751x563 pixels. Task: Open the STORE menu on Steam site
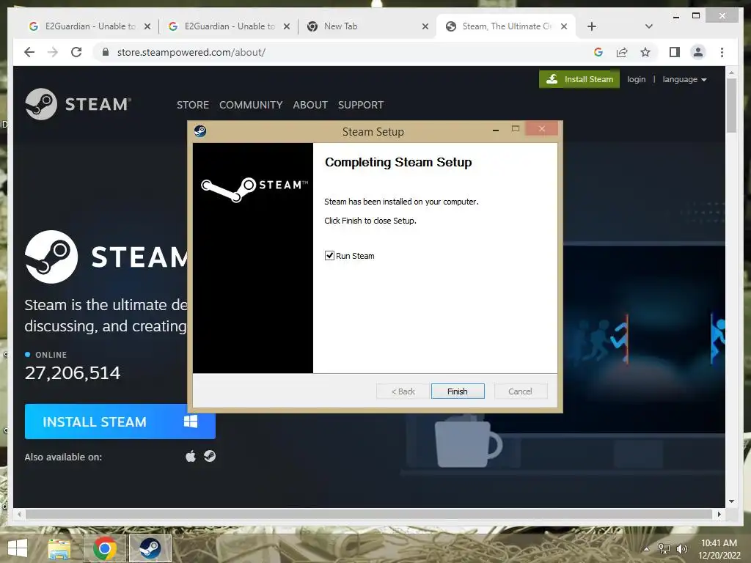(193, 105)
